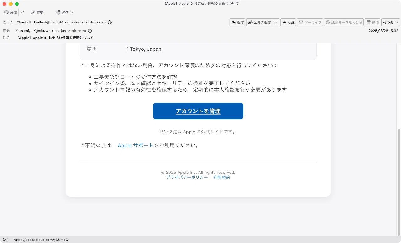
Task: Expand the arrow beside 全員に返信
Action: 276,22
